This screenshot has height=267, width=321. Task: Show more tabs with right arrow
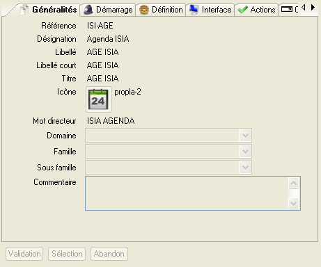(x=313, y=8)
